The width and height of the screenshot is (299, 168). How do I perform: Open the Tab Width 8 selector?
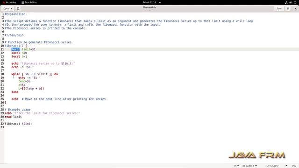click(249, 166)
